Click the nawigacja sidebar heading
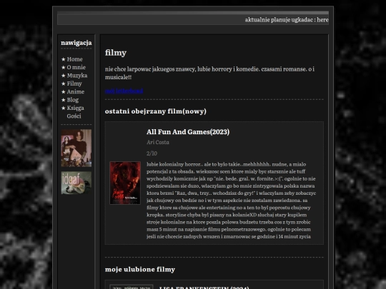This screenshot has height=289, width=386. [76, 43]
